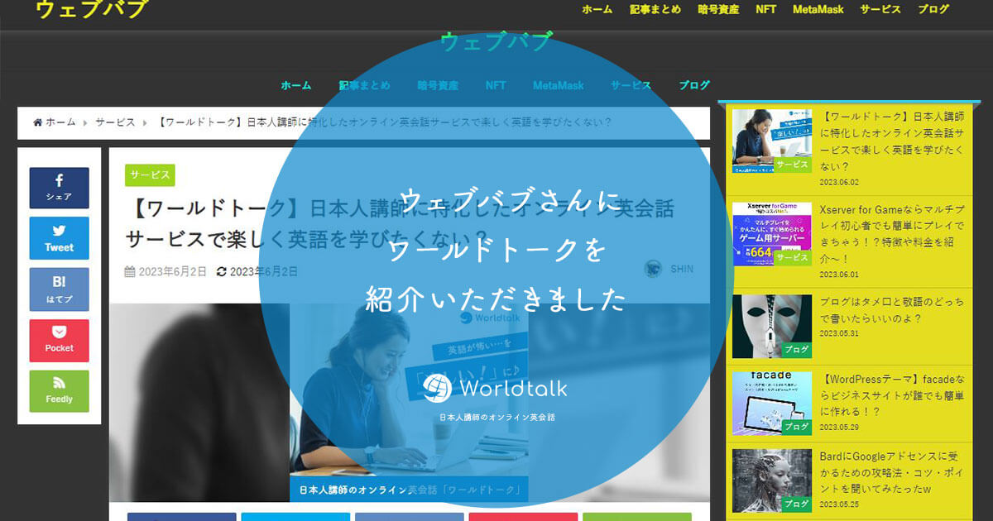Go to MetaMask in the cyan navigation bar

pos(559,85)
